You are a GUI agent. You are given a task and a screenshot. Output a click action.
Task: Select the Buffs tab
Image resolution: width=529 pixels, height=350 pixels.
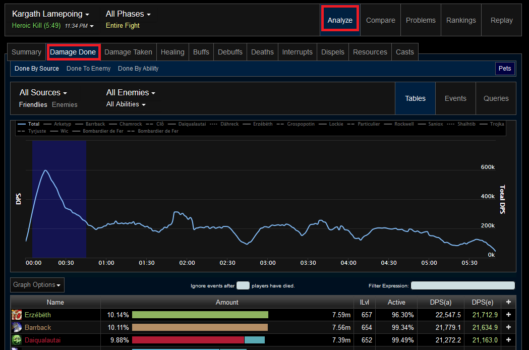coord(201,52)
